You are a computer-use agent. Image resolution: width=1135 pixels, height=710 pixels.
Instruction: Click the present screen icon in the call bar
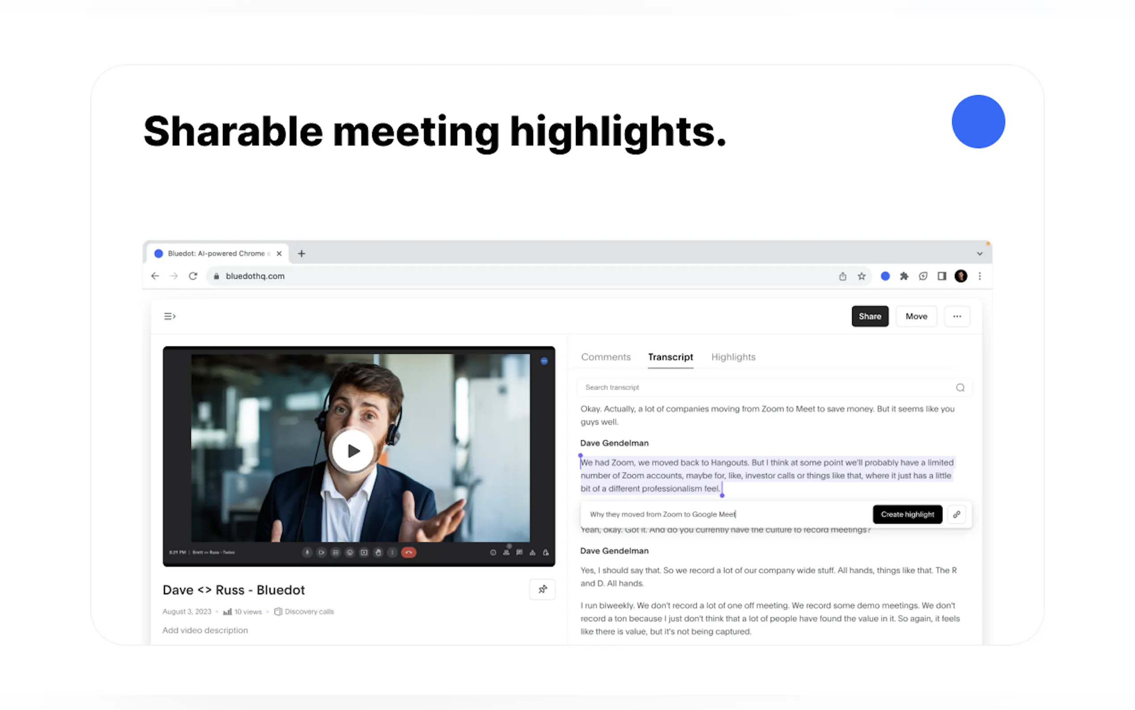[x=364, y=552]
